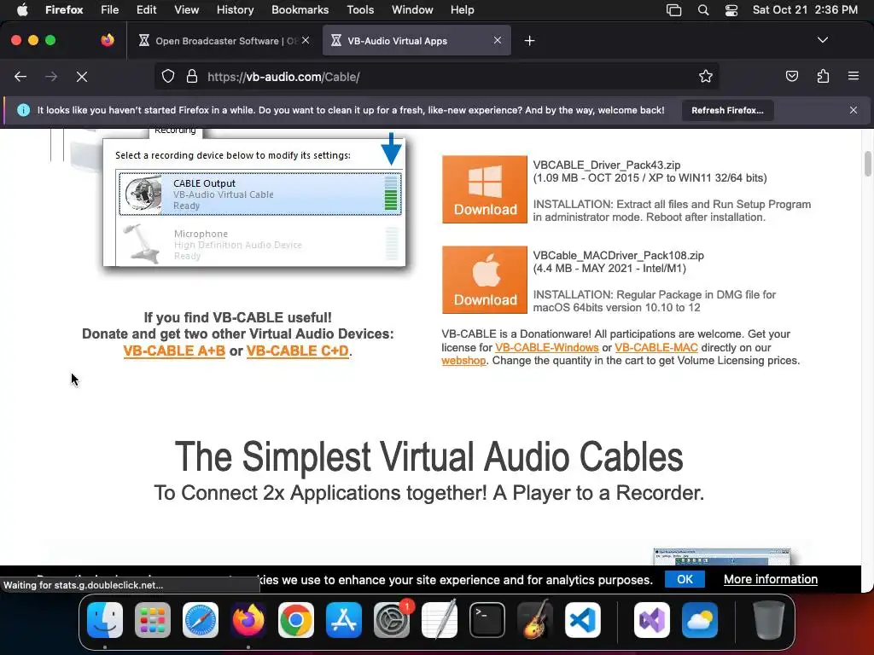Click the date and time clock
874x655 pixels.
click(805, 10)
